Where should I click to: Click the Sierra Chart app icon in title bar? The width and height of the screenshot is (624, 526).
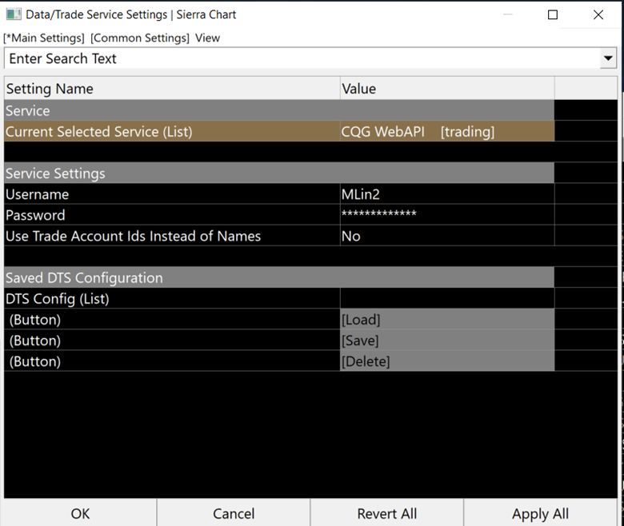(14, 14)
